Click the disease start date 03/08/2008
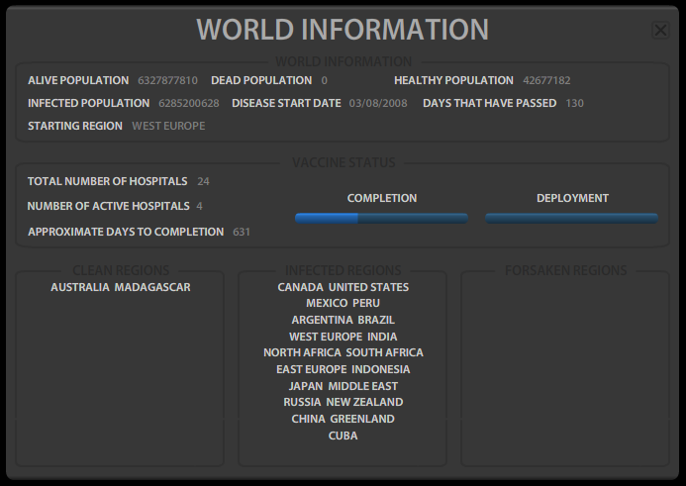Screen dimensions: 686x486 [378, 103]
